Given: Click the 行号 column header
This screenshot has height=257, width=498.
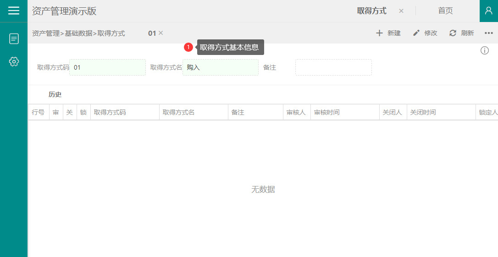Looking at the screenshot, I should tap(38, 112).
